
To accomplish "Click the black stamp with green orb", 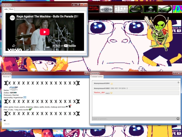I will (150, 9).
